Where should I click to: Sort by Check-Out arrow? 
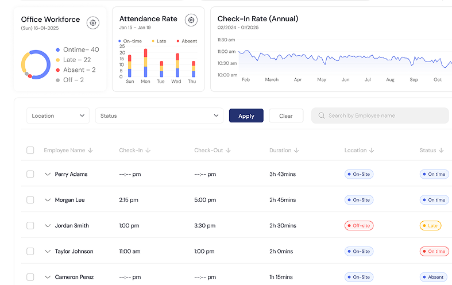pyautogui.click(x=228, y=151)
